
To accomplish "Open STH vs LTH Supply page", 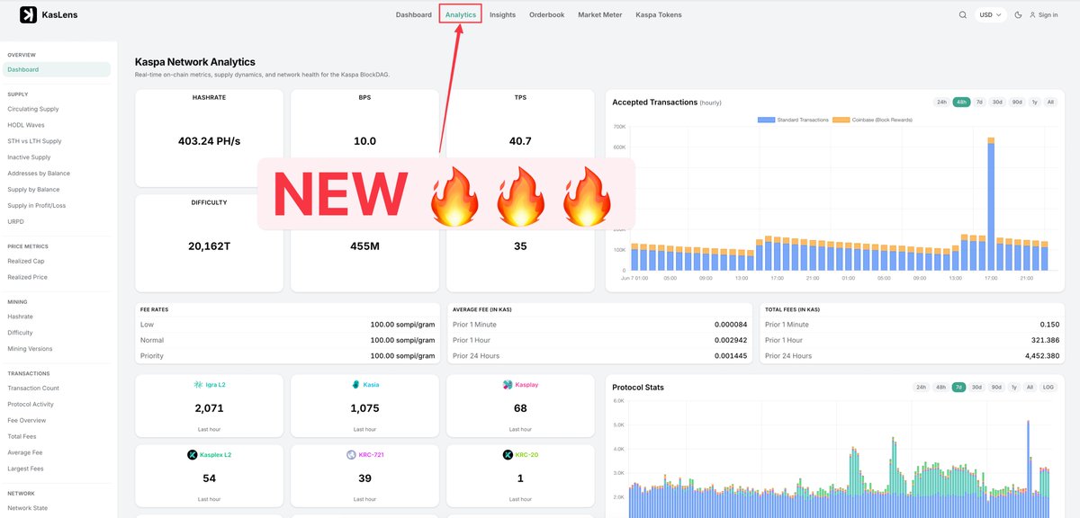I will click(35, 141).
